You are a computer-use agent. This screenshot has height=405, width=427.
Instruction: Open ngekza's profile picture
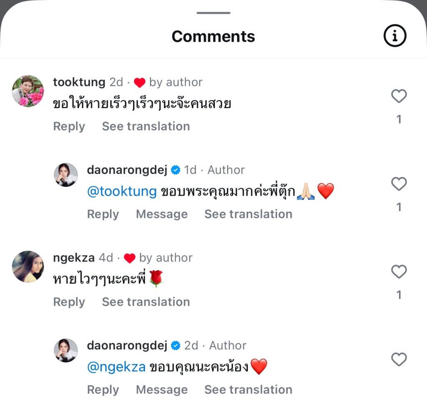click(28, 267)
